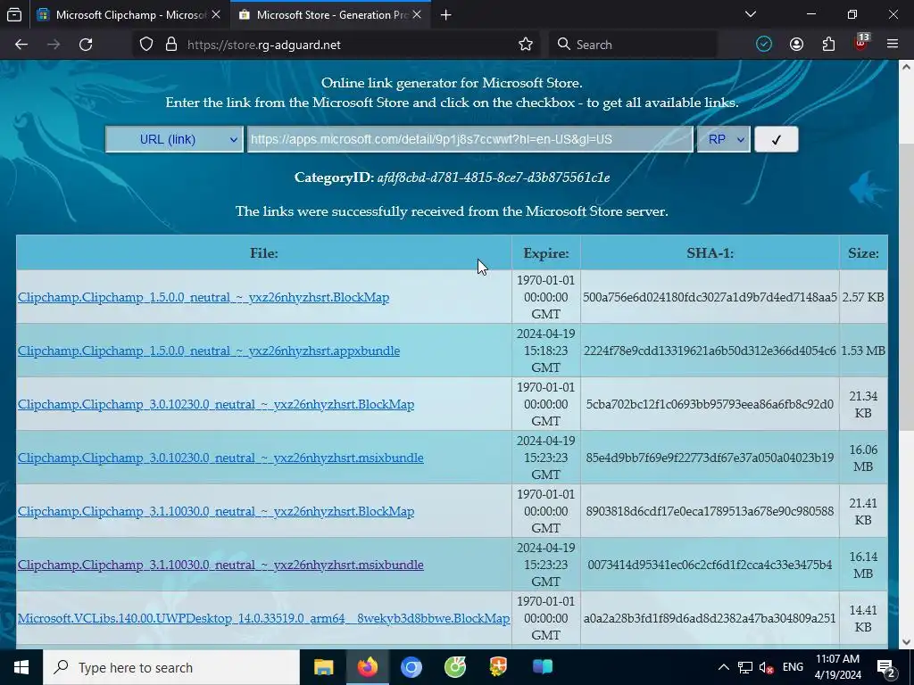This screenshot has height=685, width=914.
Task: Click the checkmark generate links button
Action: tap(776, 140)
